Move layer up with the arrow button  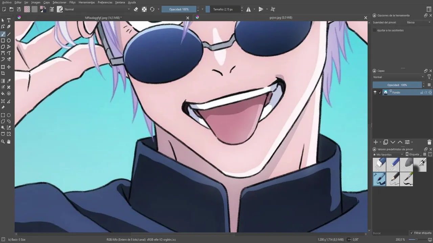[x=400, y=142]
